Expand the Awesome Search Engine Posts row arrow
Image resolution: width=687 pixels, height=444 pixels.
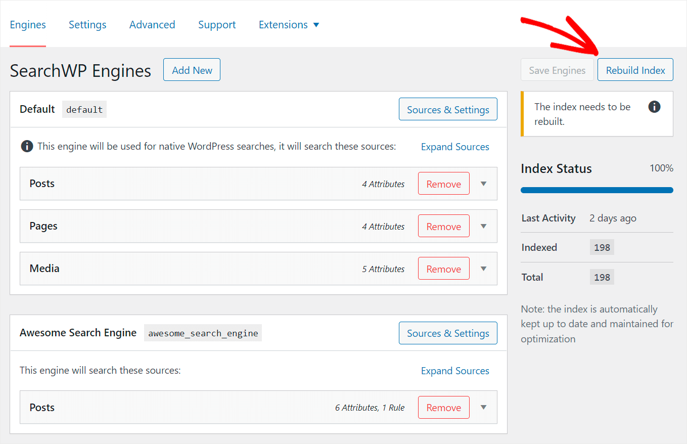coord(484,407)
